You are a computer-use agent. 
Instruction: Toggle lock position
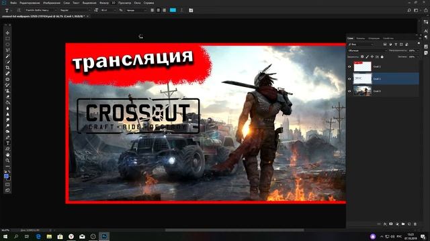(372, 57)
